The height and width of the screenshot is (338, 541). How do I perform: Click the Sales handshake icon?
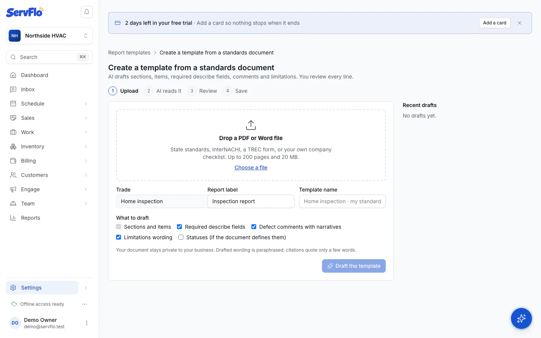[x=13, y=118]
